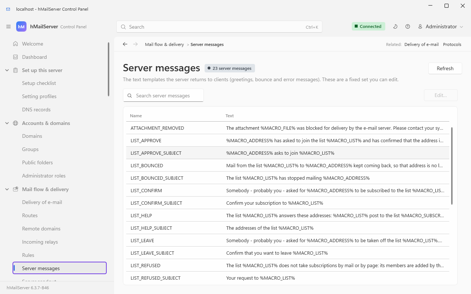Viewport: 471px width, 294px height.
Task: Select the ATTACHMENT_REMOVED row
Action: [x=288, y=128]
